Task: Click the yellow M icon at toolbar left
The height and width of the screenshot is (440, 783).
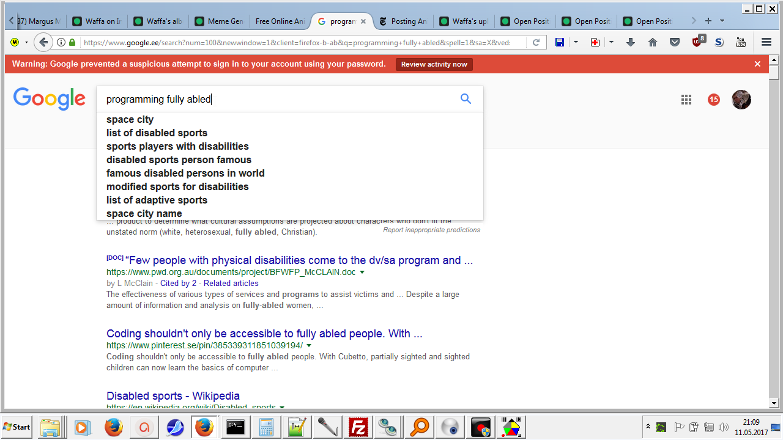Action: point(15,42)
